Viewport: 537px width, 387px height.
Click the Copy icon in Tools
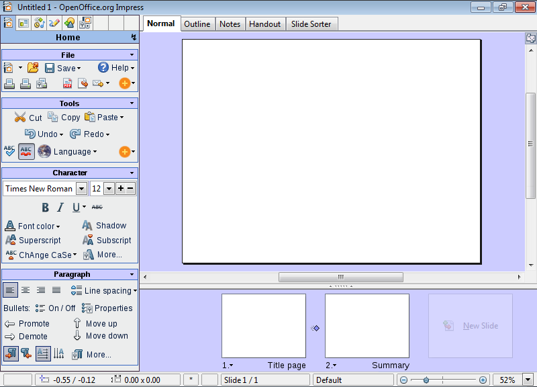tap(53, 117)
